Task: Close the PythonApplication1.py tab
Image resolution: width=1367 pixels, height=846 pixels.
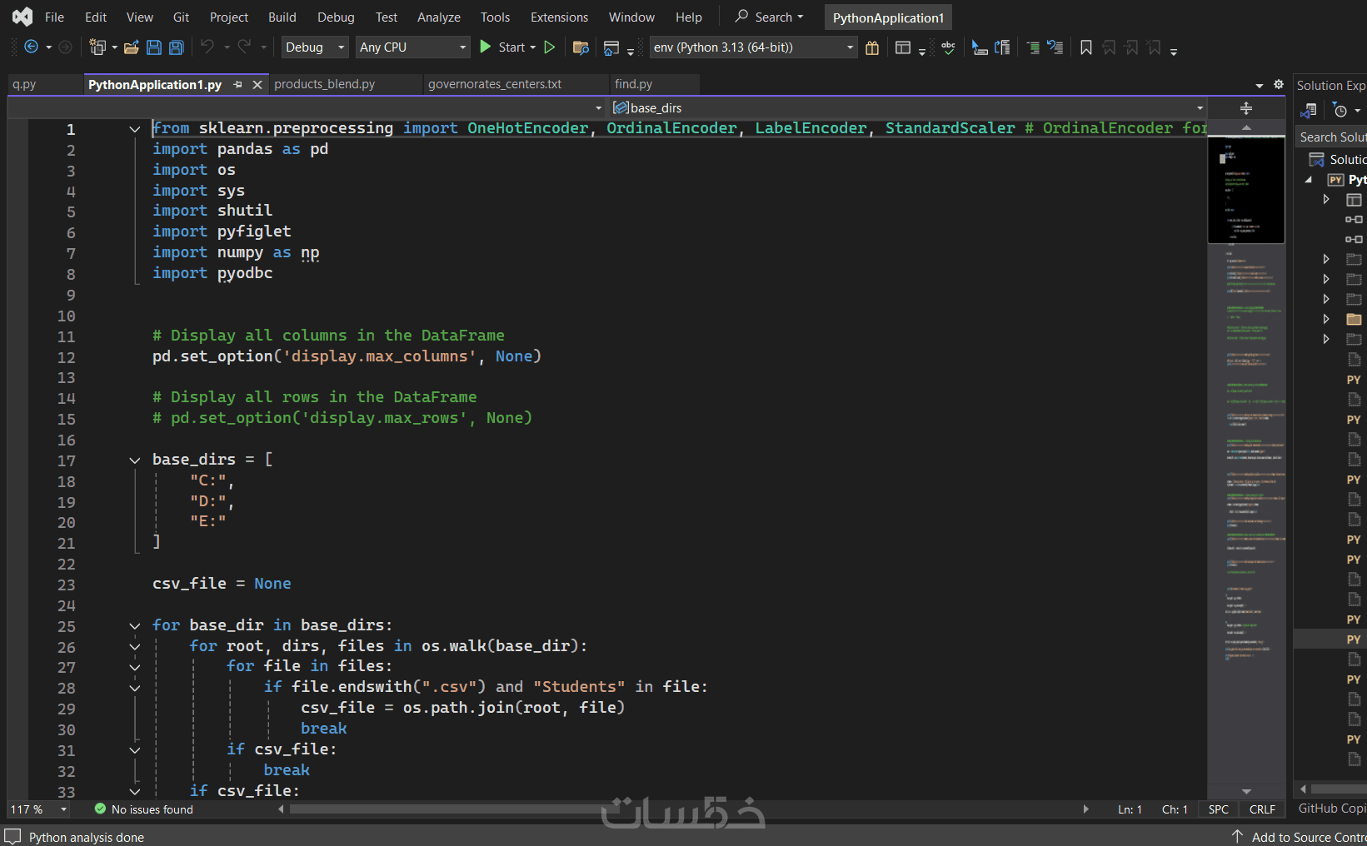Action: tap(257, 84)
